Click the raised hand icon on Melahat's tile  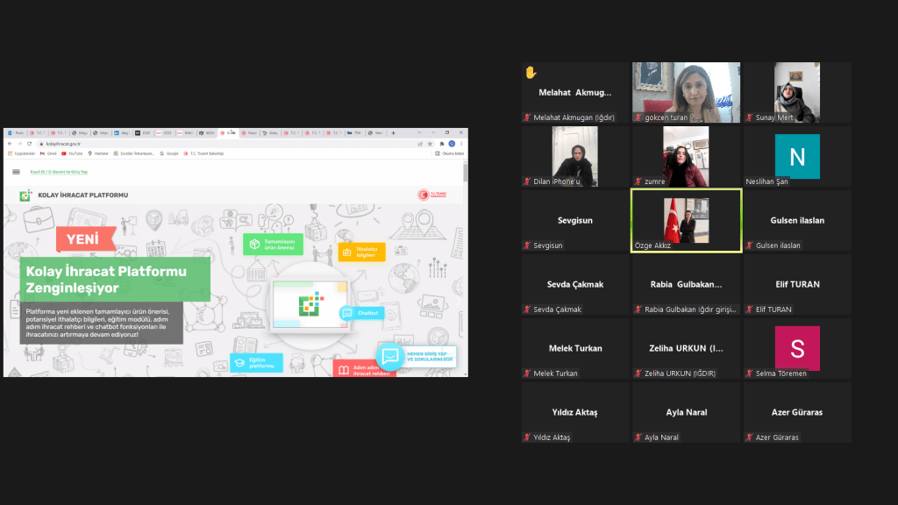click(531, 72)
